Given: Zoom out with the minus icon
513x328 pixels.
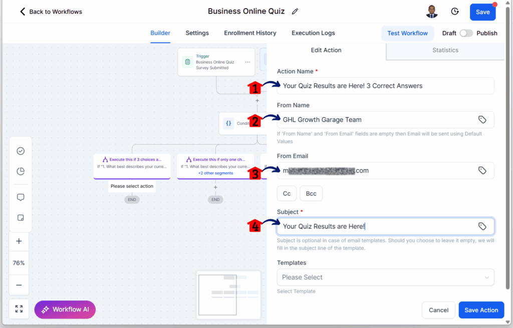Looking at the screenshot, I should click(19, 285).
